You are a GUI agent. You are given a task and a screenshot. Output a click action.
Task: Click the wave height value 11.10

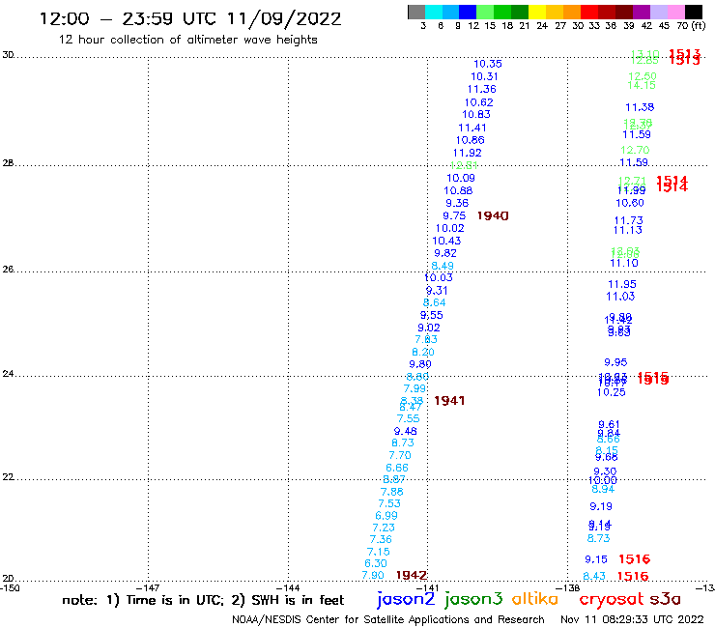click(x=624, y=263)
